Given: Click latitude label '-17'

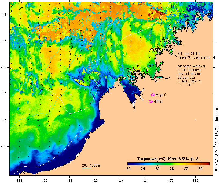Looking at the screenshot, I should [x=3, y=94].
